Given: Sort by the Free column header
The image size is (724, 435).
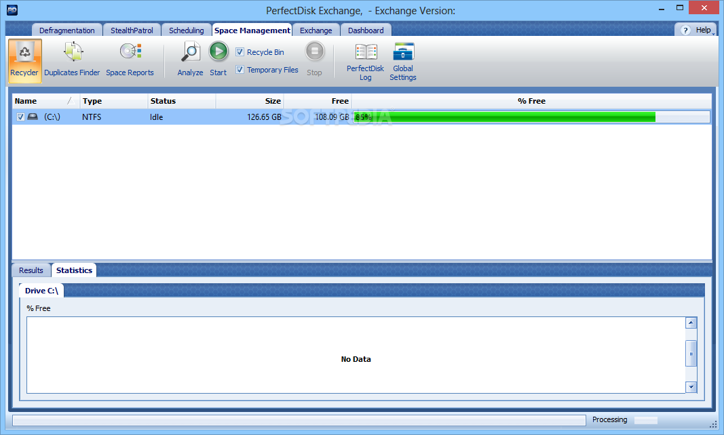Looking at the screenshot, I should [318, 101].
